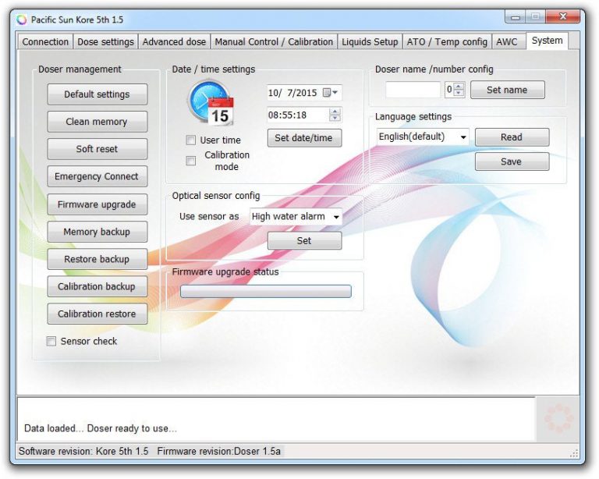
Task: Click the Firmware upgrade status progress bar
Action: (265, 291)
